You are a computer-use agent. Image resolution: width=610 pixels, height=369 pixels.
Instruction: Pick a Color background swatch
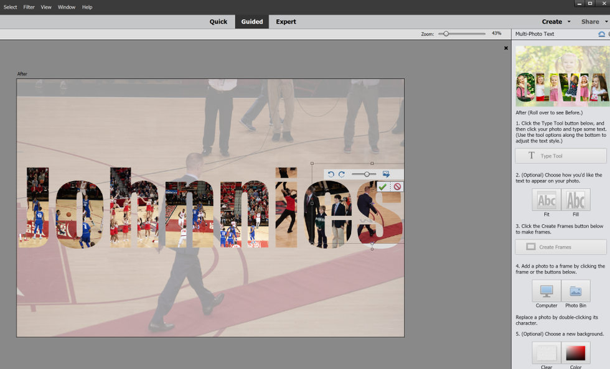(576, 353)
